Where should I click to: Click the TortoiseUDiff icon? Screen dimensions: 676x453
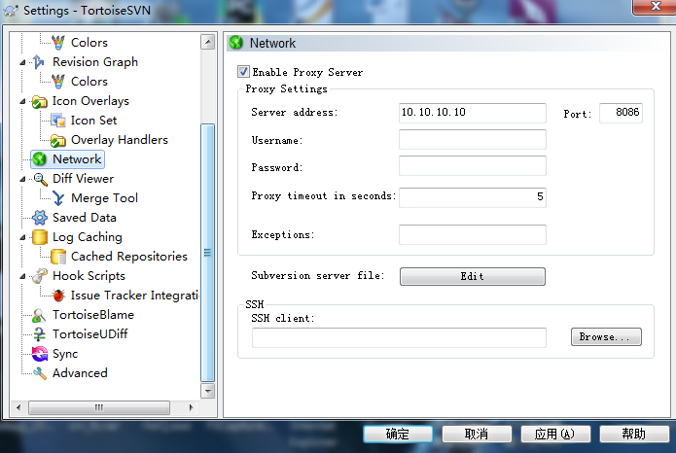tap(39, 334)
